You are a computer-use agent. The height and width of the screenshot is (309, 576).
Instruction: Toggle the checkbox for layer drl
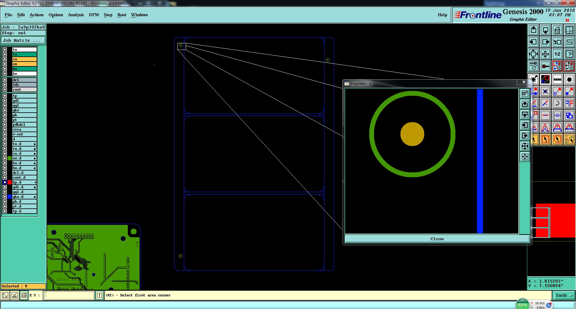coord(5,80)
